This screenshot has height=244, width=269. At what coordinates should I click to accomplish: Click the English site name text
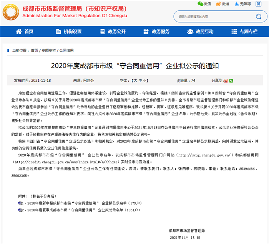coord(75,16)
